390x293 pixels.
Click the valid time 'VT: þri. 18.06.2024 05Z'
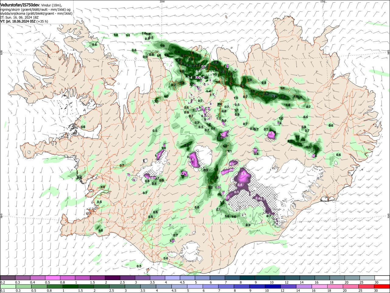coord(18,21)
